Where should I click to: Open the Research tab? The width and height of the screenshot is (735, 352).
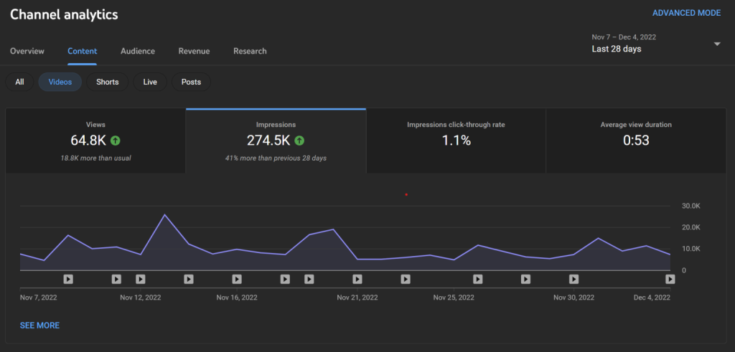[x=250, y=51]
